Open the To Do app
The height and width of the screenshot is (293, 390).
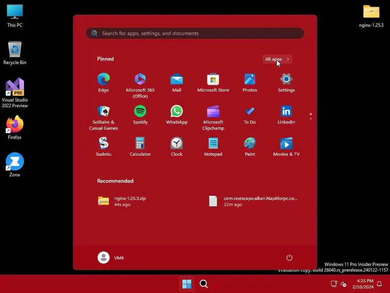click(x=250, y=115)
